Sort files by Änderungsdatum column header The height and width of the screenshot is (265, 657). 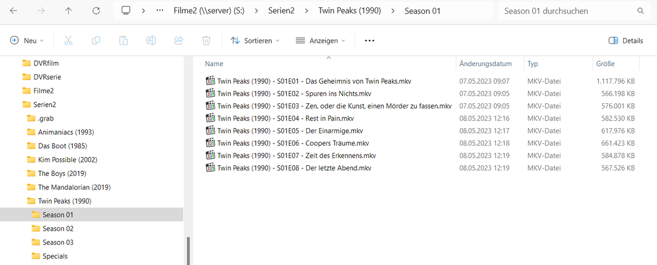(485, 64)
